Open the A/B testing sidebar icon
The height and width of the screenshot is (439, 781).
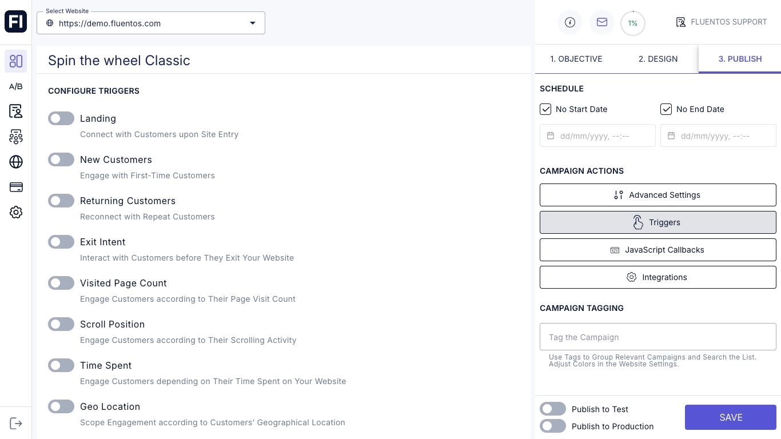(x=16, y=86)
